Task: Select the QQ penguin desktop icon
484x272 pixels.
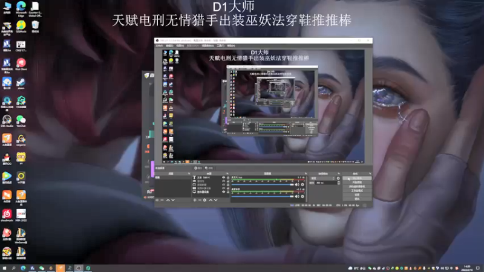Action: (7, 158)
